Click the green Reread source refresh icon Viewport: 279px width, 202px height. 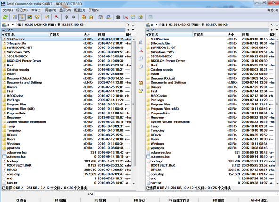[x=5, y=17]
